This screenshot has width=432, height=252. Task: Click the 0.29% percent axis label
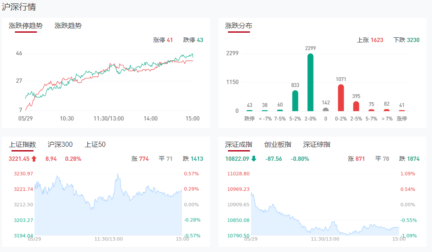click(191, 189)
